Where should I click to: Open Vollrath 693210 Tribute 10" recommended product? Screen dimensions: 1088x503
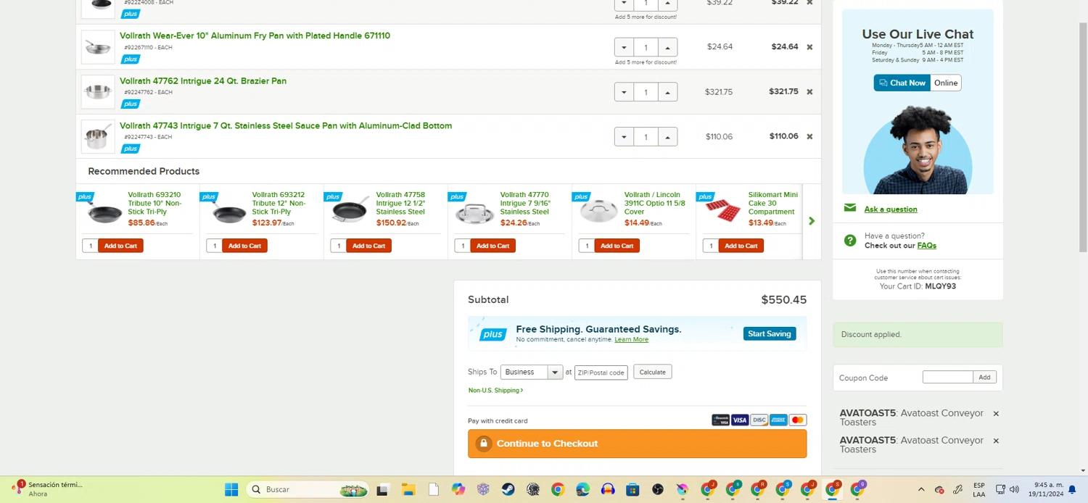pos(154,203)
